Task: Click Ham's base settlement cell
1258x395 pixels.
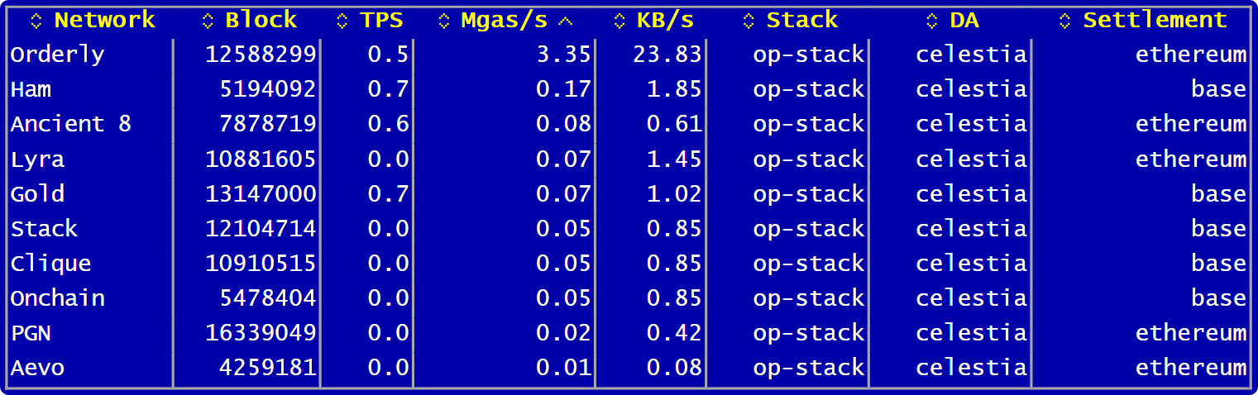Action: tap(1219, 89)
